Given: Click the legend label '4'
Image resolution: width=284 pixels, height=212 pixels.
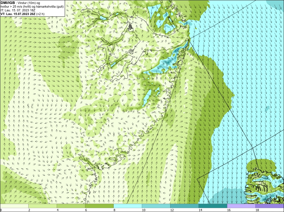Looking at the screenshot, I should pyautogui.click(x=58, y=210).
